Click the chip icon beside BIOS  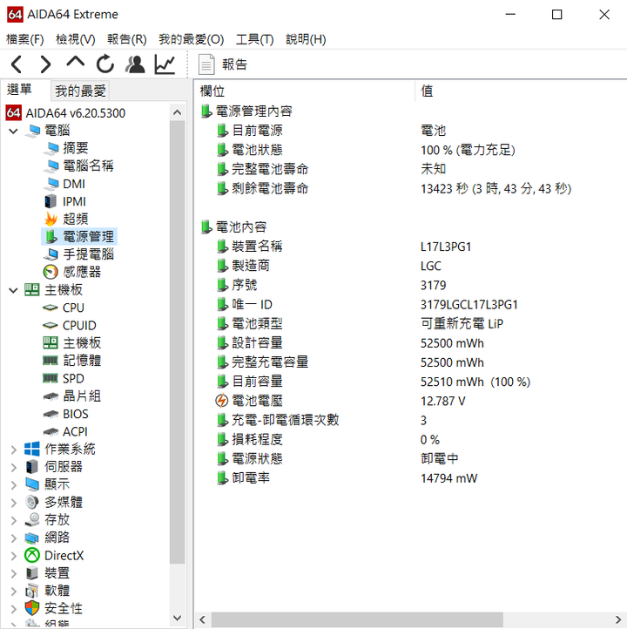pos(51,414)
